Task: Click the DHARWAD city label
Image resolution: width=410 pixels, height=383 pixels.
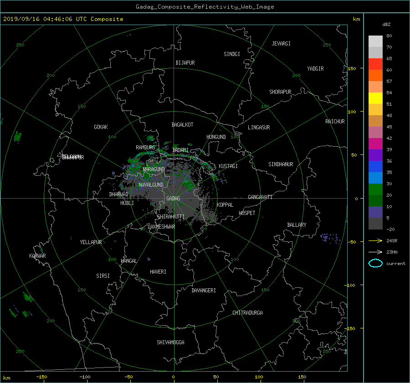Action: [118, 194]
